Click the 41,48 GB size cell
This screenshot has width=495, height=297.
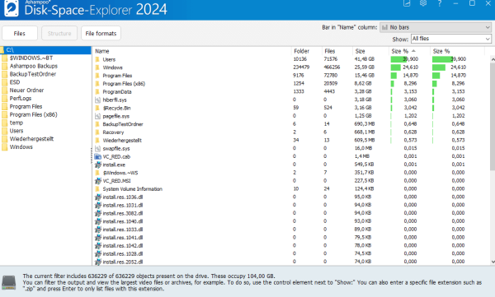(365, 59)
